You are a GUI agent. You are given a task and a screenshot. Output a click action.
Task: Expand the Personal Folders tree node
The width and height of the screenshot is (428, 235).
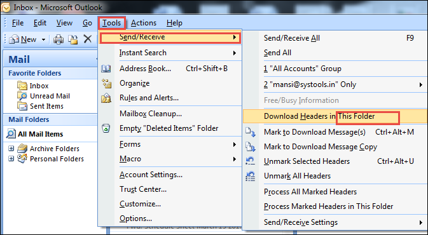(11, 159)
